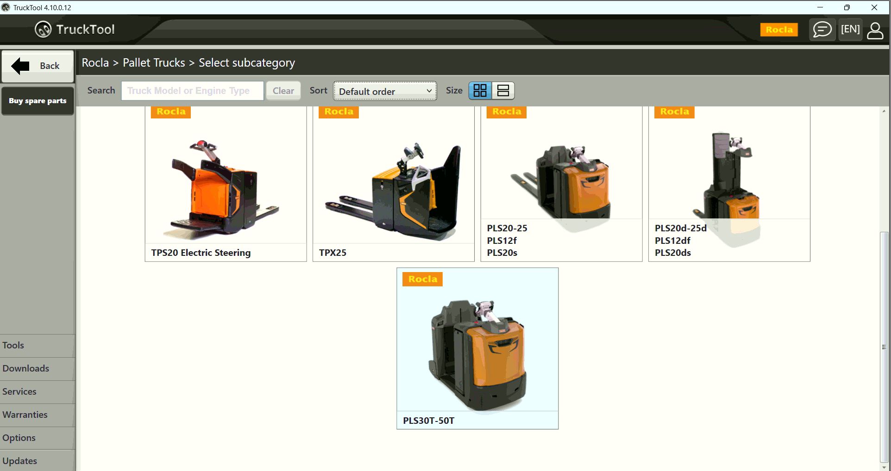Click the Rocla brand badge in header
891x471 pixels.
coord(779,30)
